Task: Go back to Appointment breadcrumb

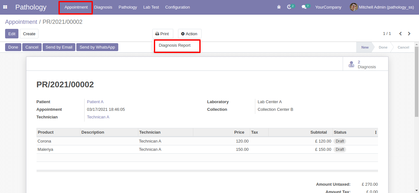Action: pyautogui.click(x=21, y=22)
